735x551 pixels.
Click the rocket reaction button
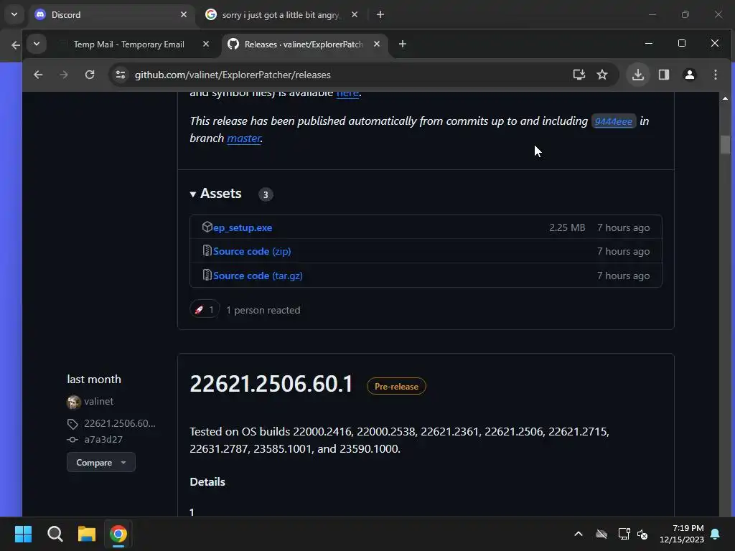click(x=205, y=309)
